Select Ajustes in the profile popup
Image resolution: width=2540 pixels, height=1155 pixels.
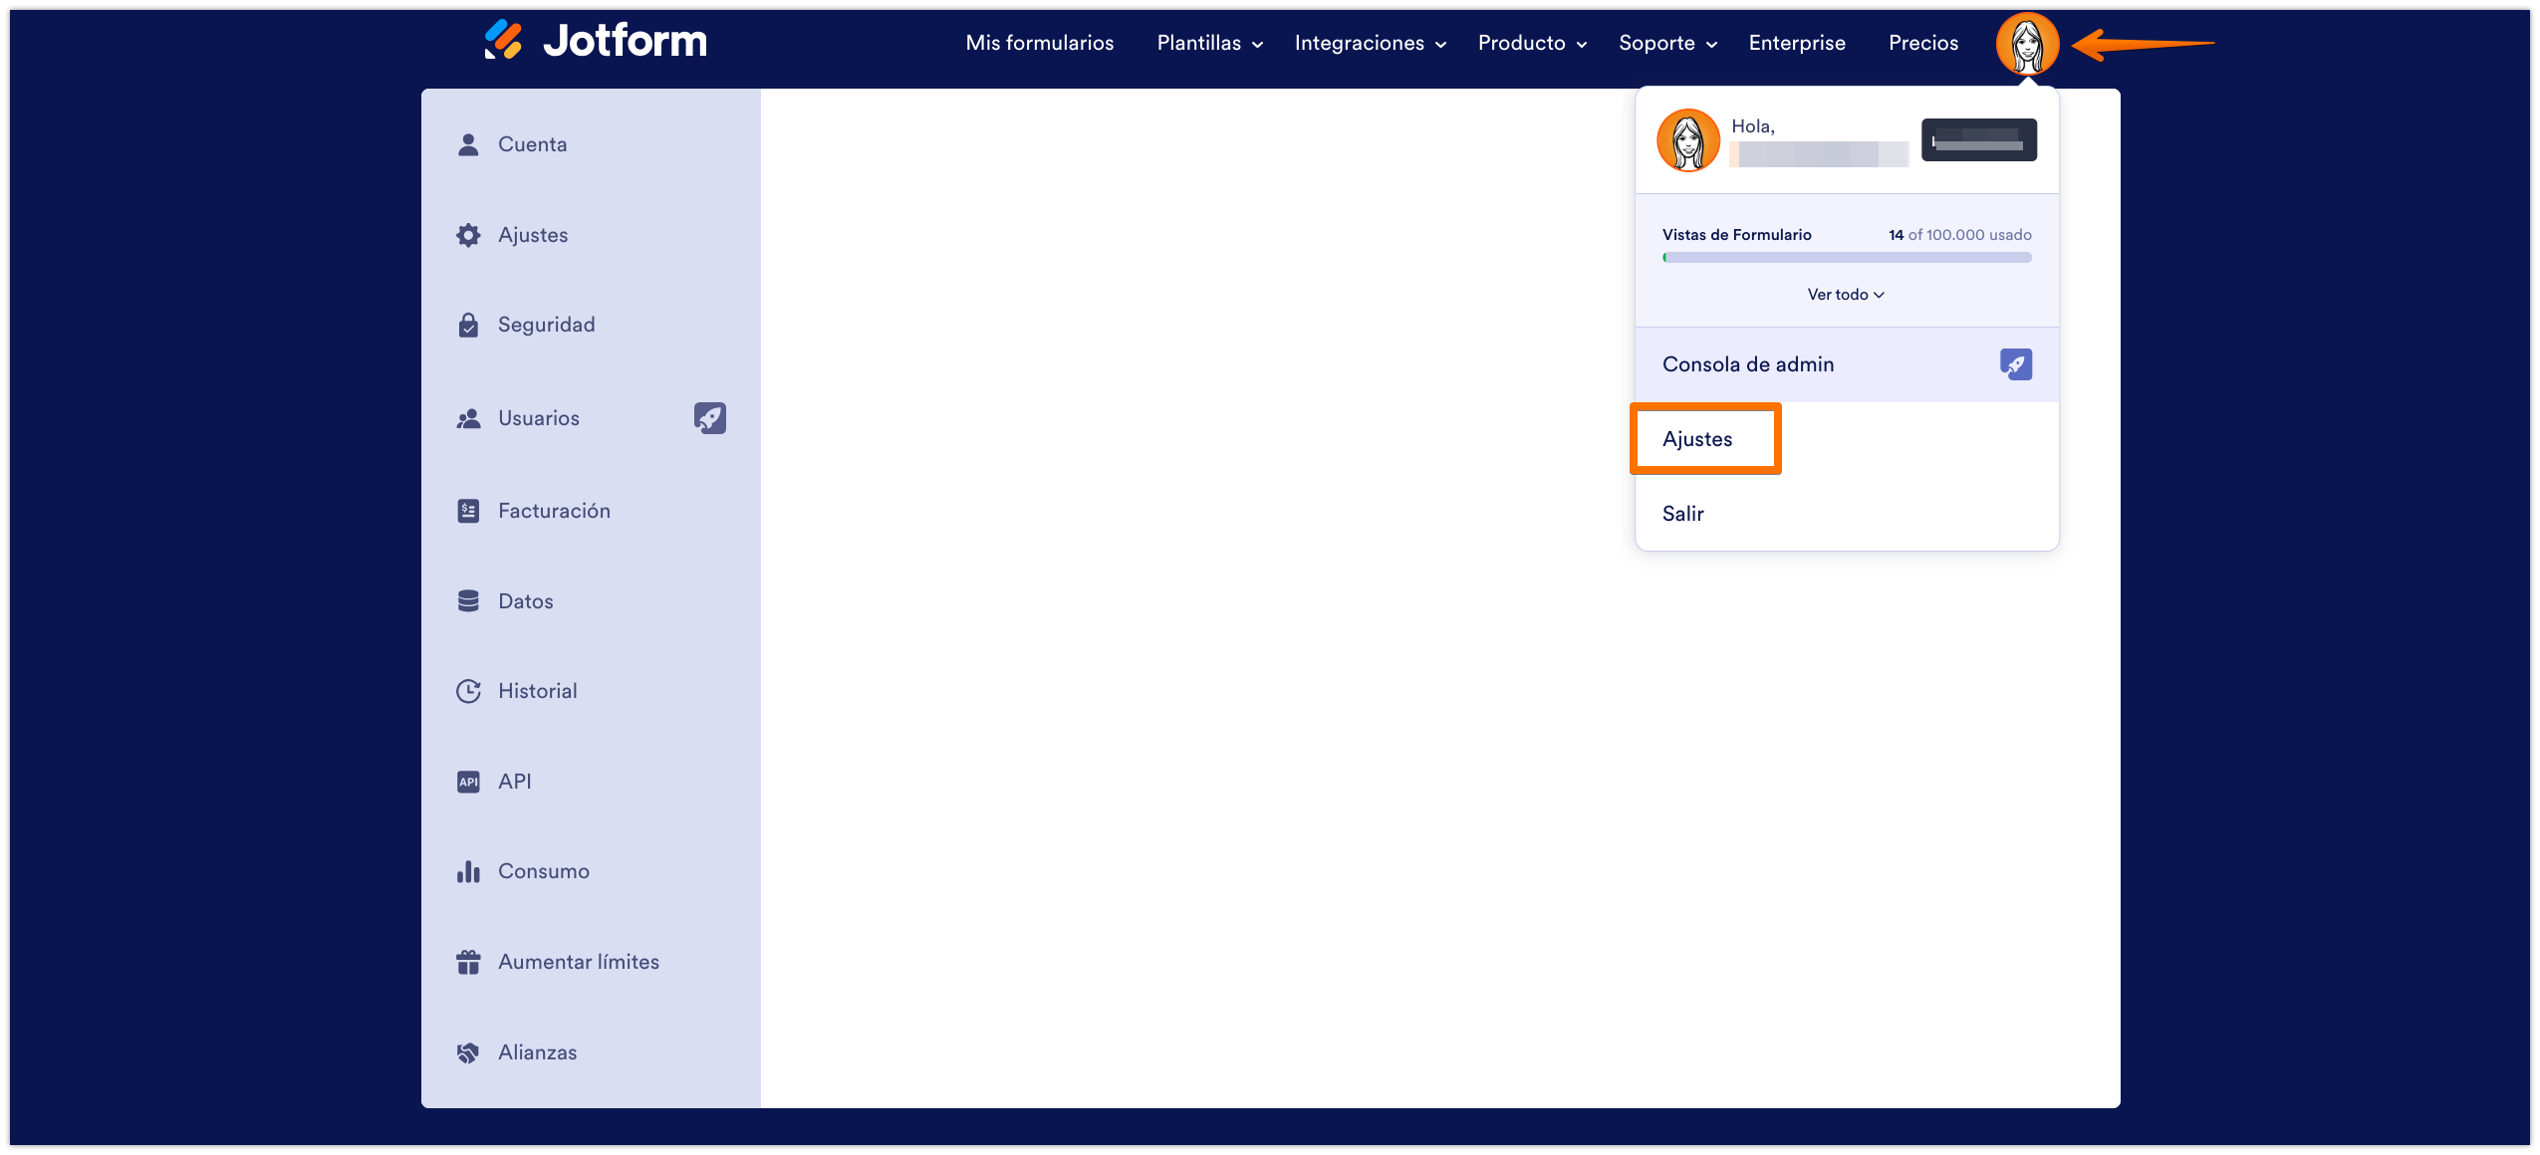pyautogui.click(x=1697, y=439)
